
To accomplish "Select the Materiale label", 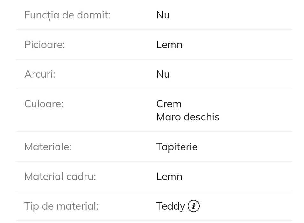I will click(x=48, y=147).
